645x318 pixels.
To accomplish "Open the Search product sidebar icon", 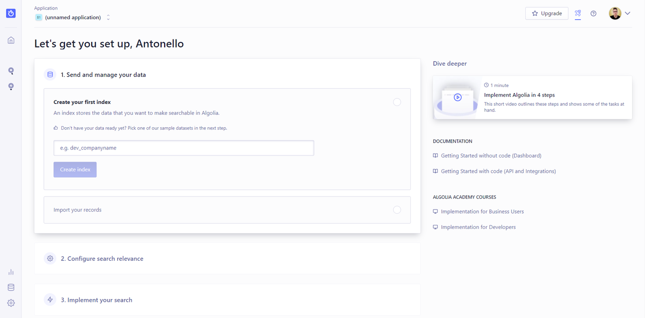I will (x=11, y=71).
